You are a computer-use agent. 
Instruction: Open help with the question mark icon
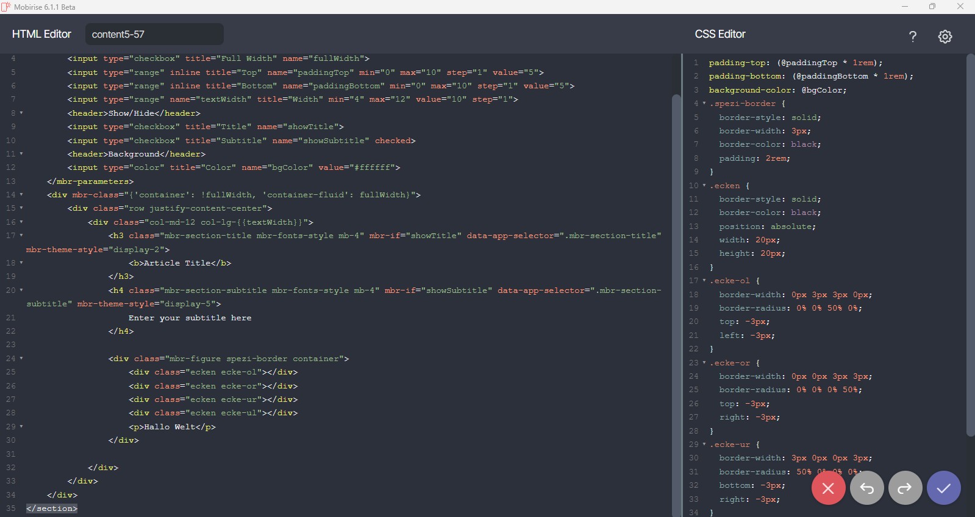912,37
